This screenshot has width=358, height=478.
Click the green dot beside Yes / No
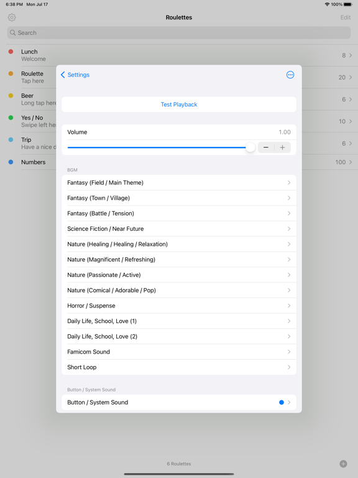11,118
